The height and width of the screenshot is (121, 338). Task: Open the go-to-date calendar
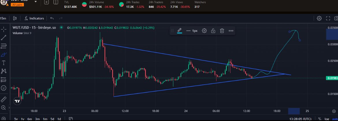pyautogui.click(x=70, y=119)
